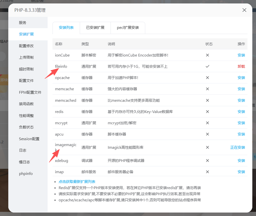
Task: Click the ionCube extension name
Action: coord(62,55)
